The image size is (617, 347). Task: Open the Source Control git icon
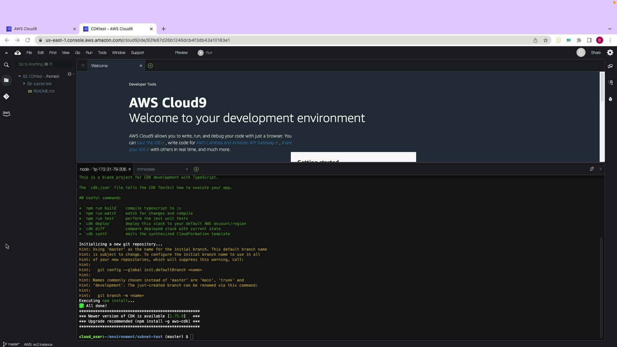6,96
